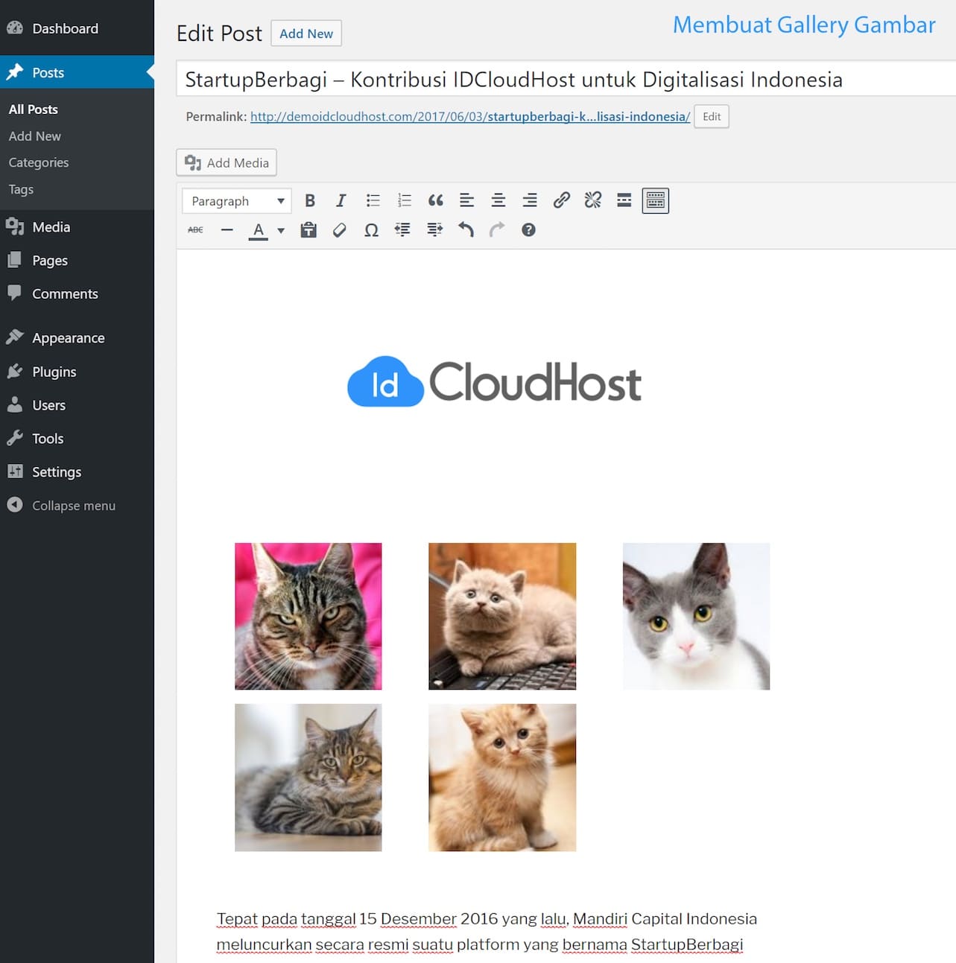This screenshot has width=956, height=963.
Task: Go to Appearance in the sidebar
Action: 68,337
